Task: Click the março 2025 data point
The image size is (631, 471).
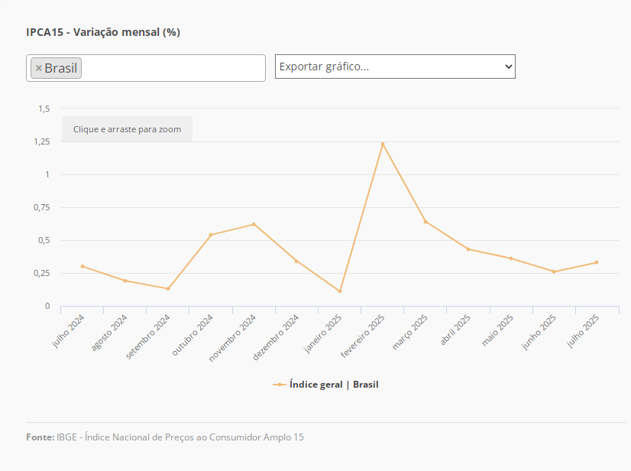Action: (426, 222)
